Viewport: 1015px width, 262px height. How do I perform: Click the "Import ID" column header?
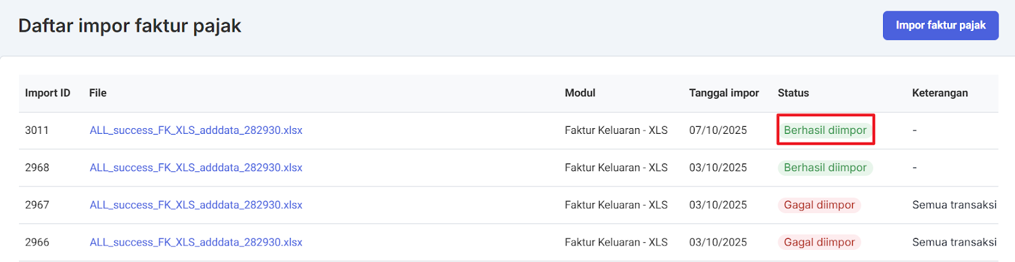click(48, 93)
